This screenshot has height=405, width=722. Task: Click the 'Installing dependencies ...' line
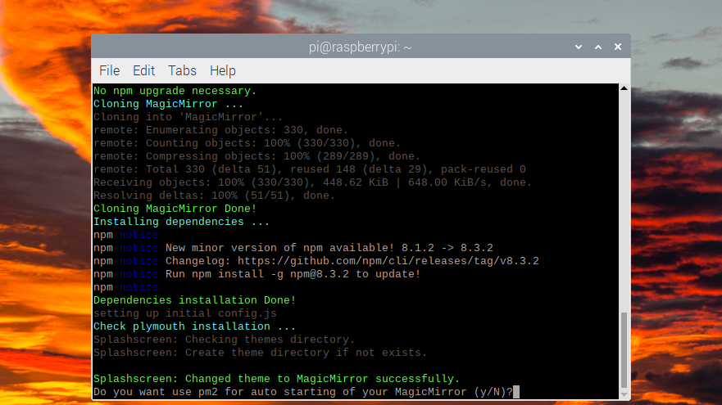pyautogui.click(x=181, y=222)
